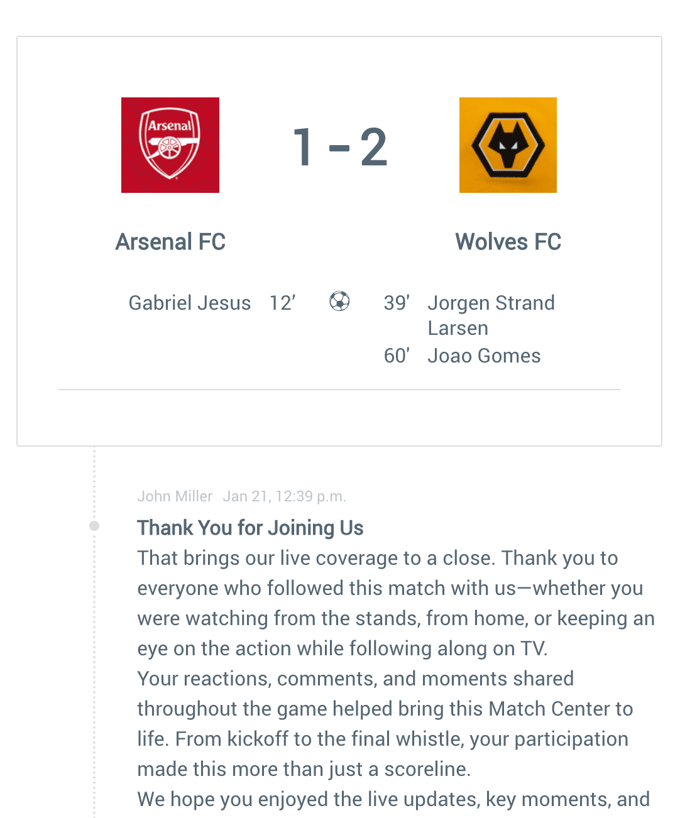Select goalscorer Jorgen Strand Larsen
The width and height of the screenshot is (680, 818).
tap(490, 315)
